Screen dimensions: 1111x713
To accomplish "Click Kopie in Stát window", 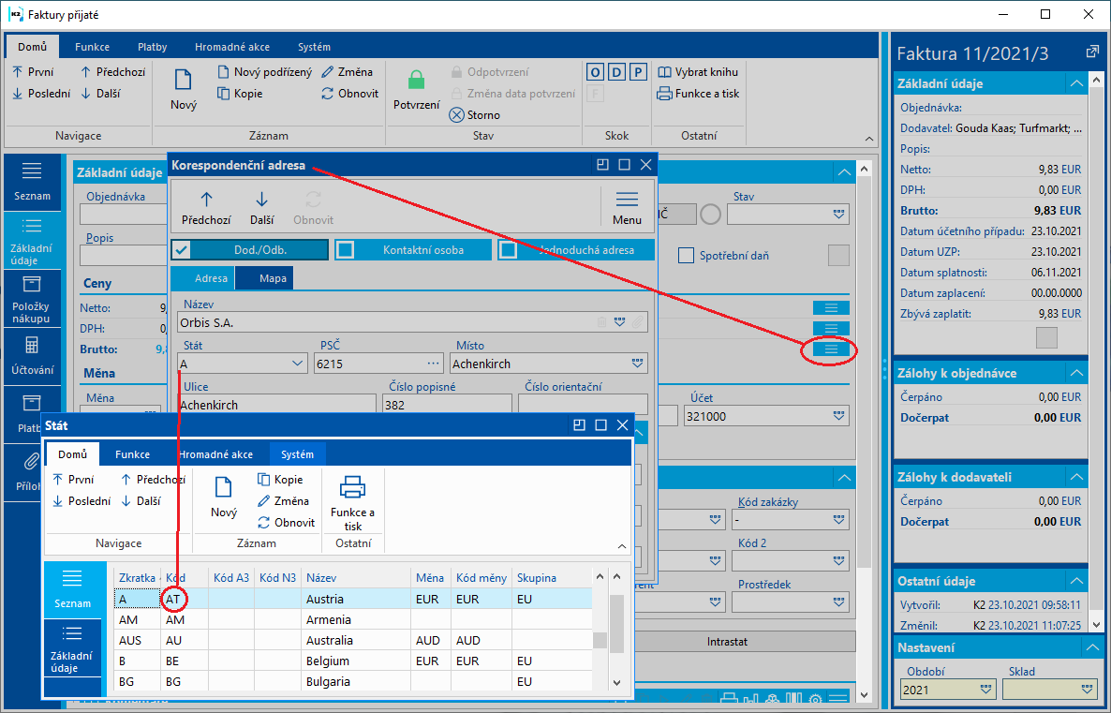I will 281,480.
